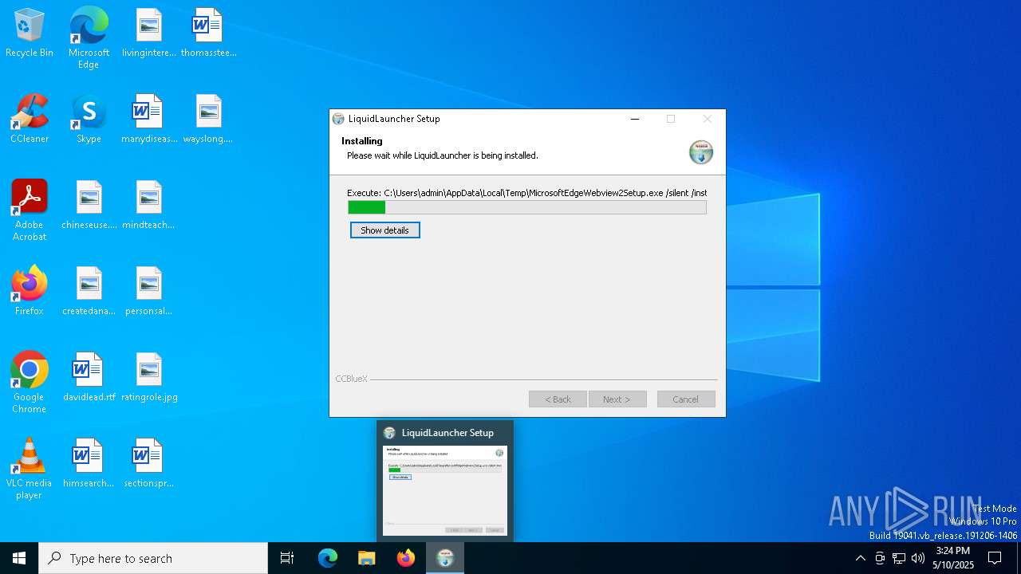Viewport: 1021px width, 574px height.
Task: Open VLC media player shortcut
Action: pos(30,468)
